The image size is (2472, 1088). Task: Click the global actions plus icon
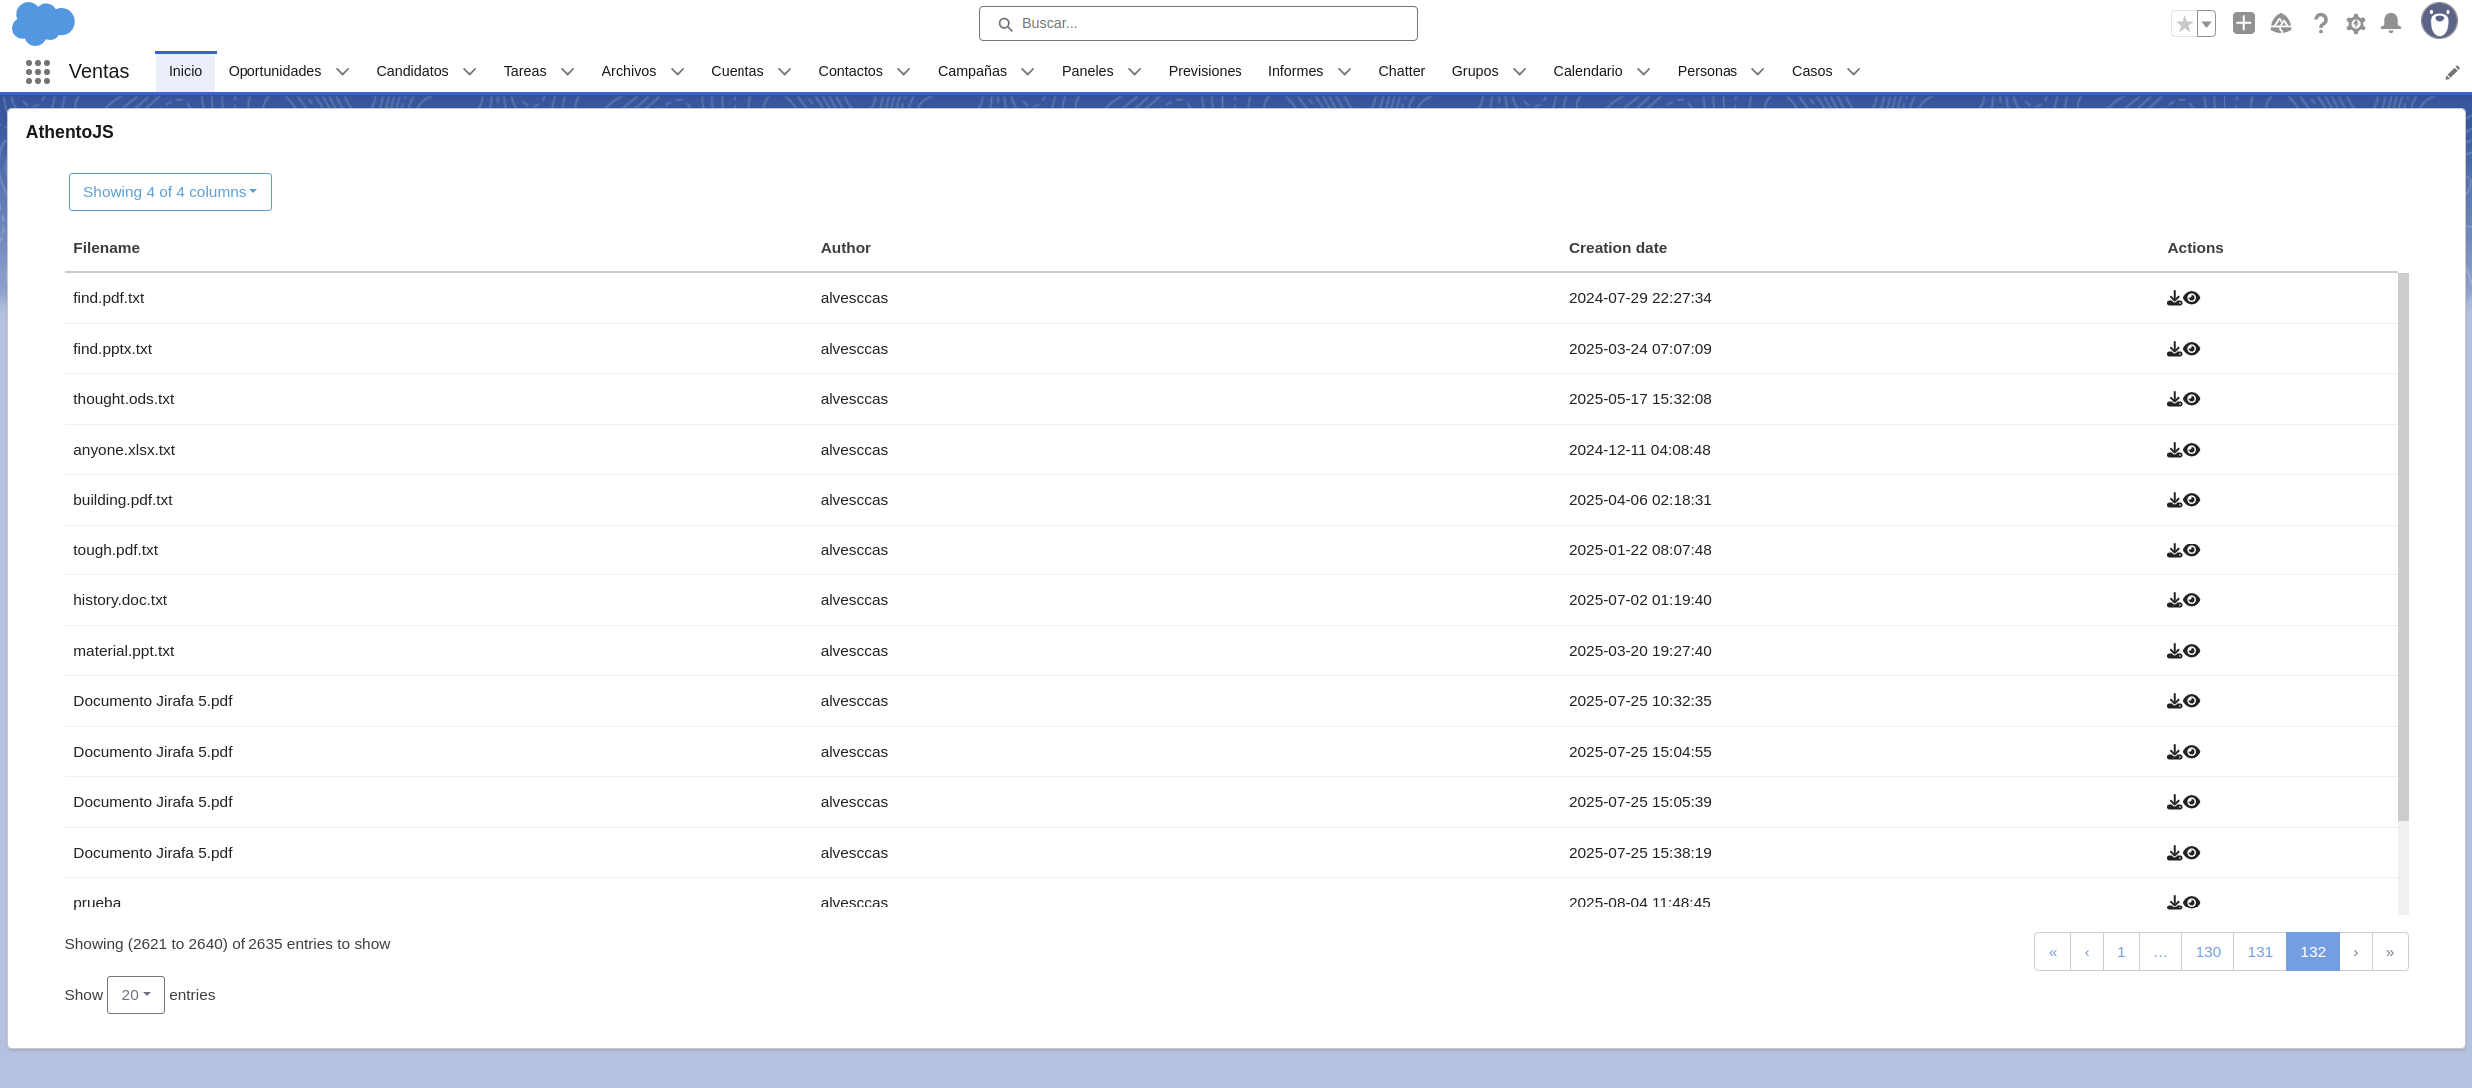[2243, 23]
